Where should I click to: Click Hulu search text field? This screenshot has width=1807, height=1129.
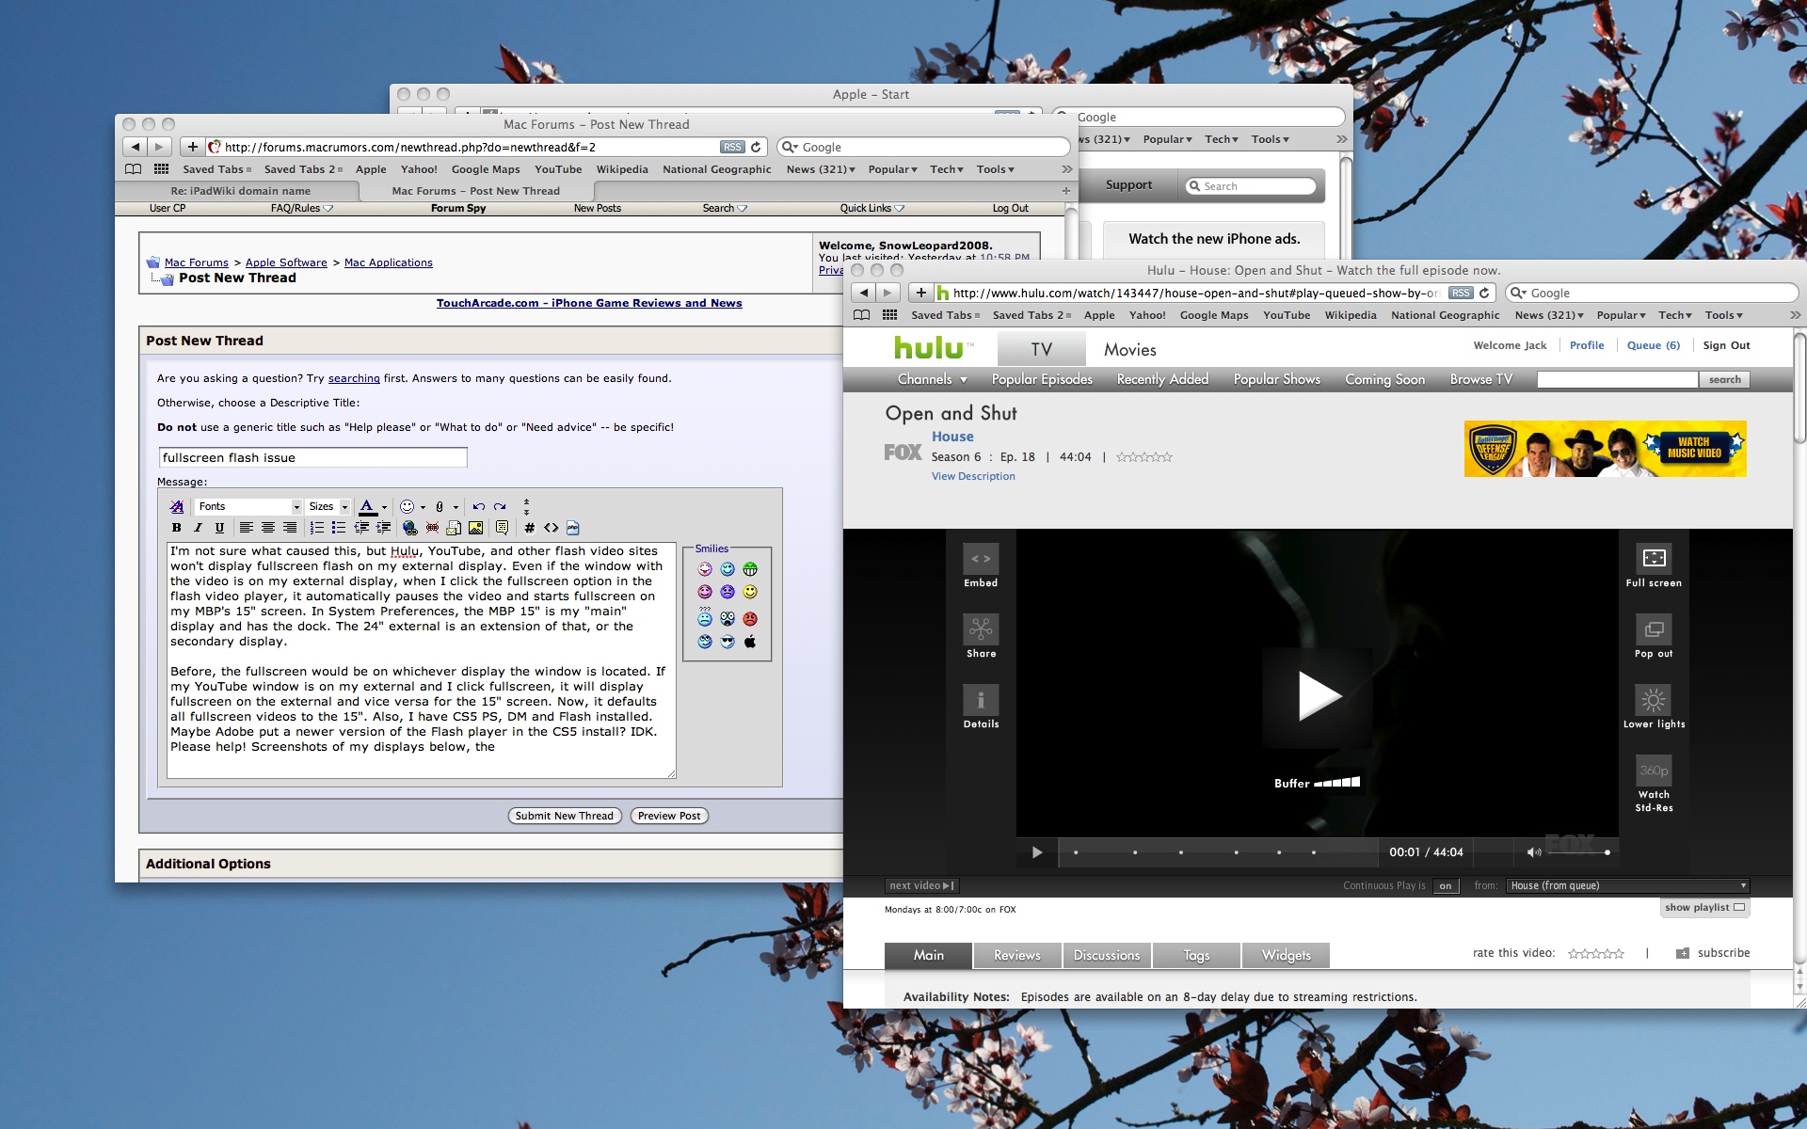pyautogui.click(x=1617, y=379)
